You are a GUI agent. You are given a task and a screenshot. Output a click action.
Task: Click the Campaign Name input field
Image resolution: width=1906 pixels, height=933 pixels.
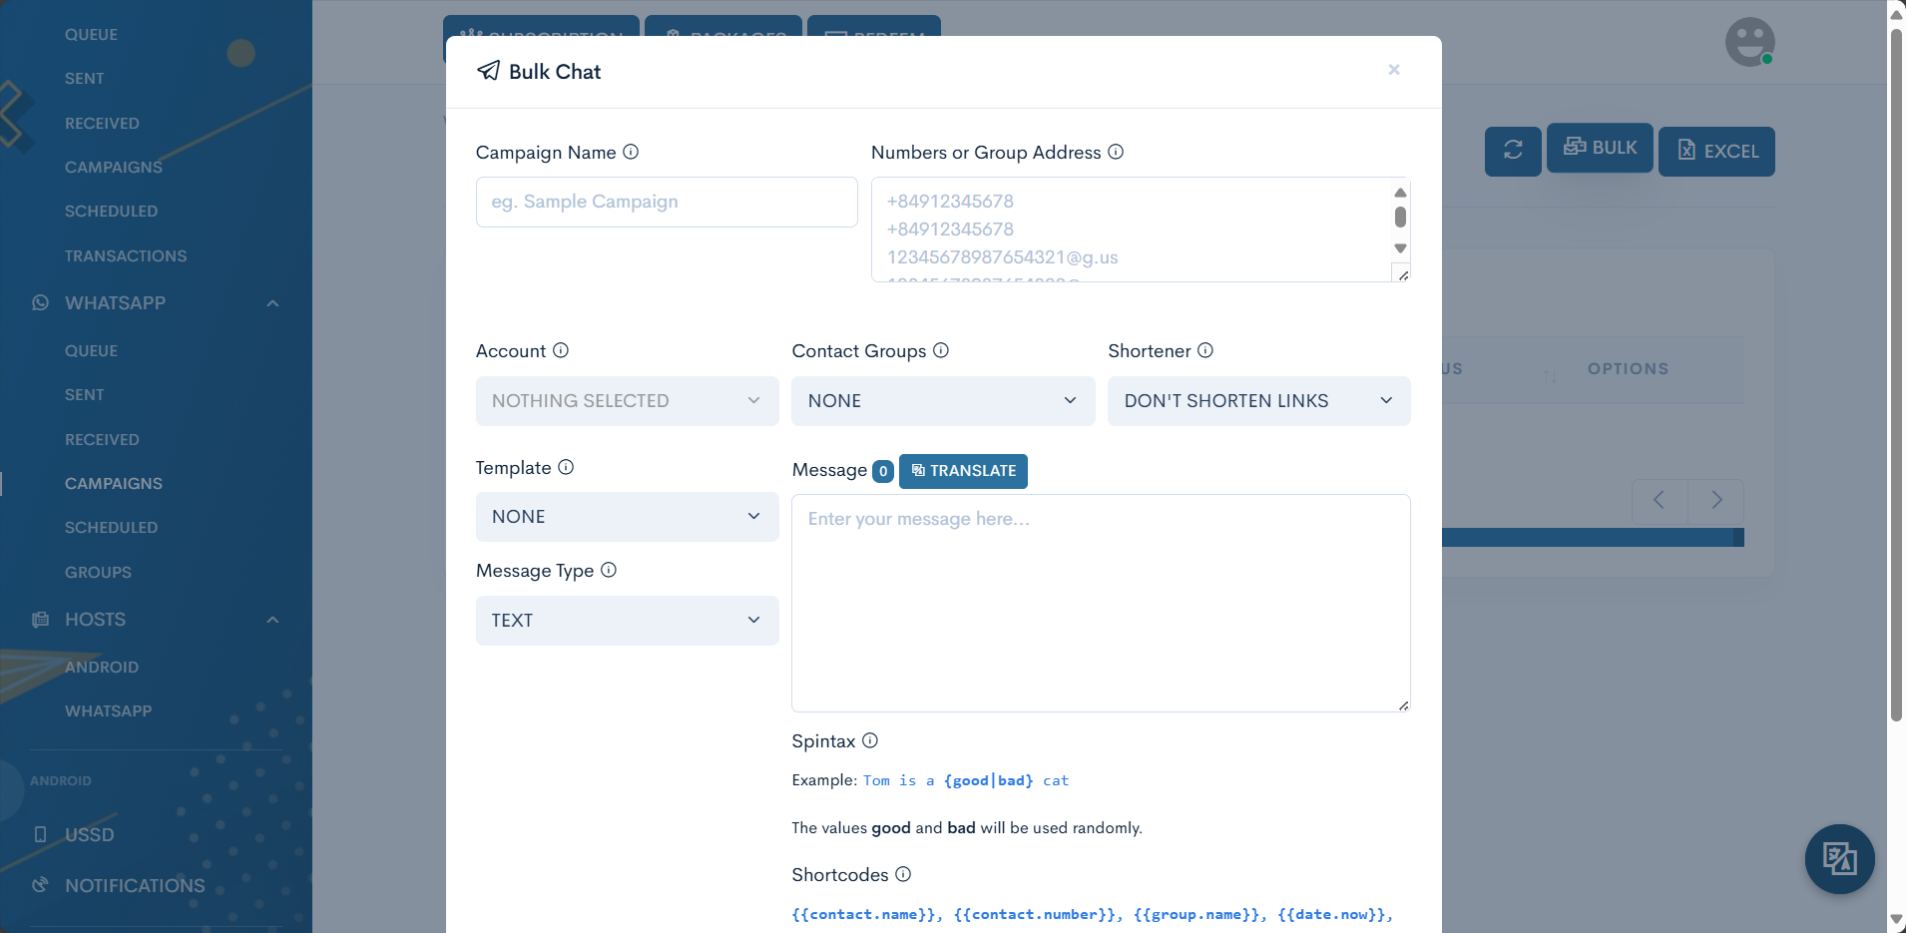coord(667,203)
